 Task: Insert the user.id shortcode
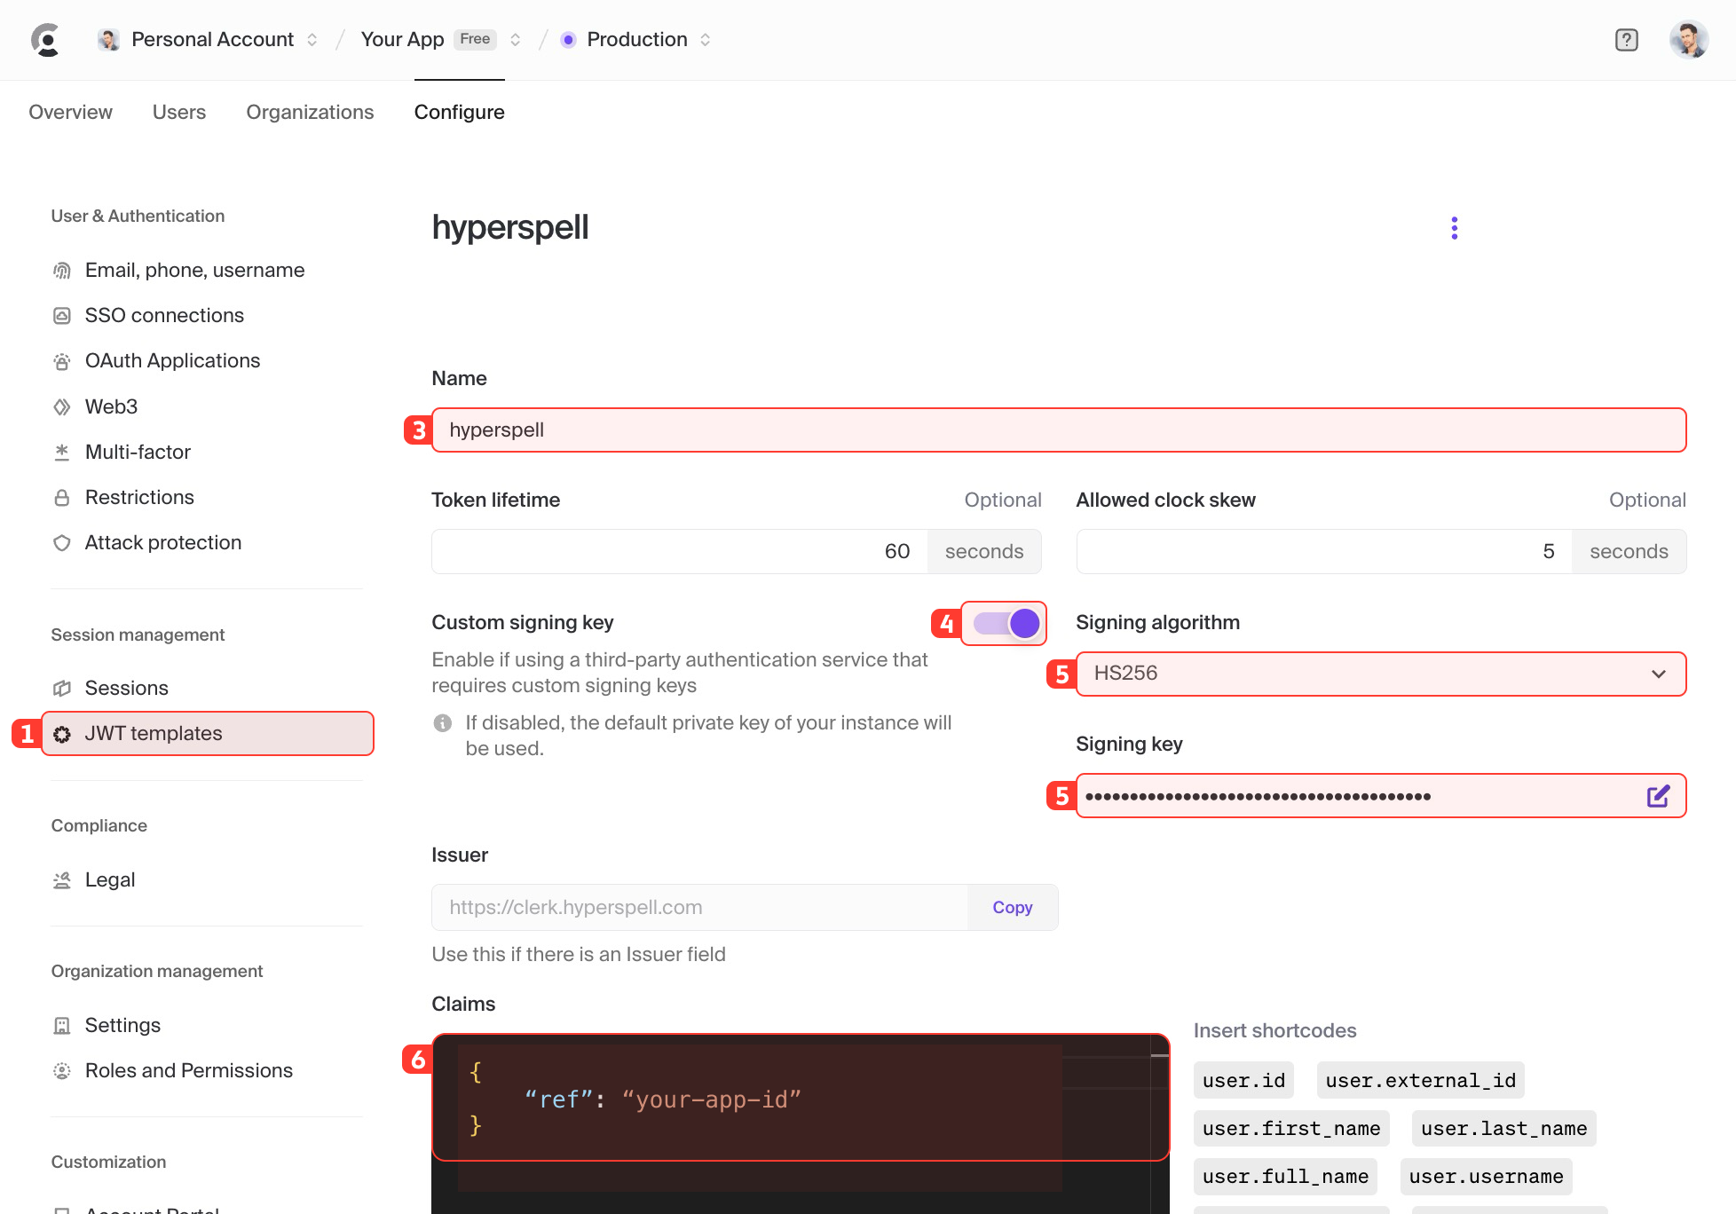(1243, 1080)
